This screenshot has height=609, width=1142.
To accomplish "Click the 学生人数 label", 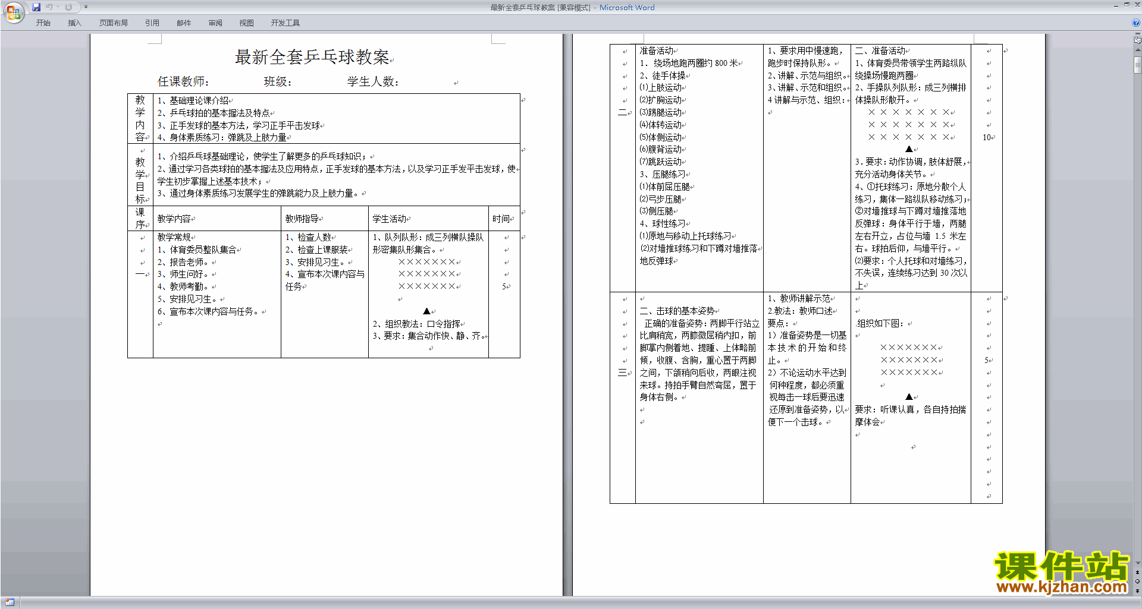I will tap(373, 81).
